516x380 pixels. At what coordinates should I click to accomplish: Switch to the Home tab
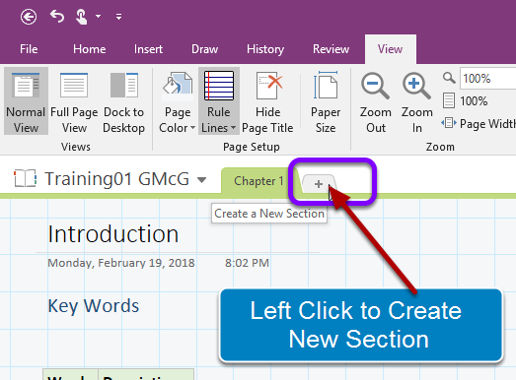(89, 49)
